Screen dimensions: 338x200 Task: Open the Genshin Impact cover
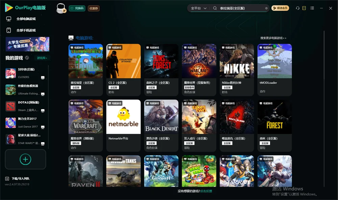click(161, 171)
